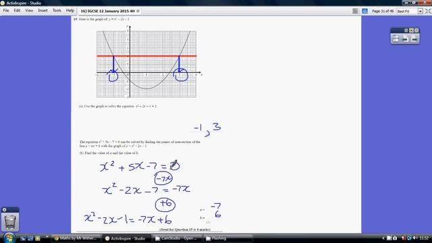Open the Edit menu
Viewport: 432px width, 243px height.
(17, 11)
